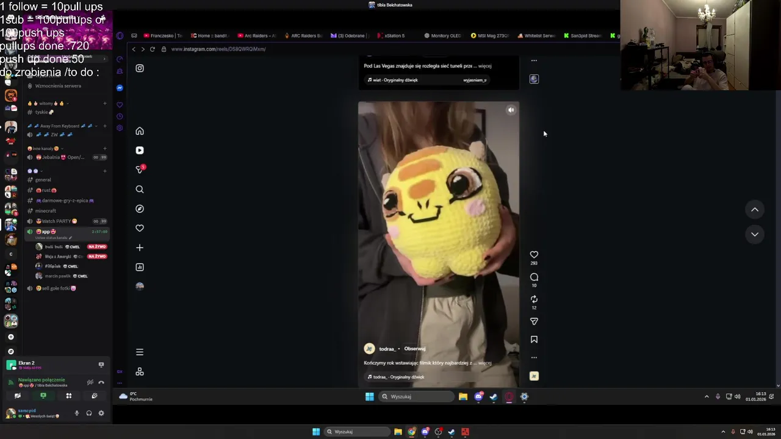
Task: Open Discord activities button
Action: click(x=68, y=396)
